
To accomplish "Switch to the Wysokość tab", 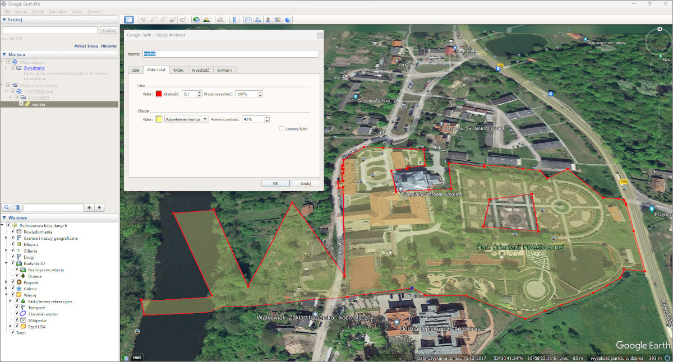I will tap(200, 70).
